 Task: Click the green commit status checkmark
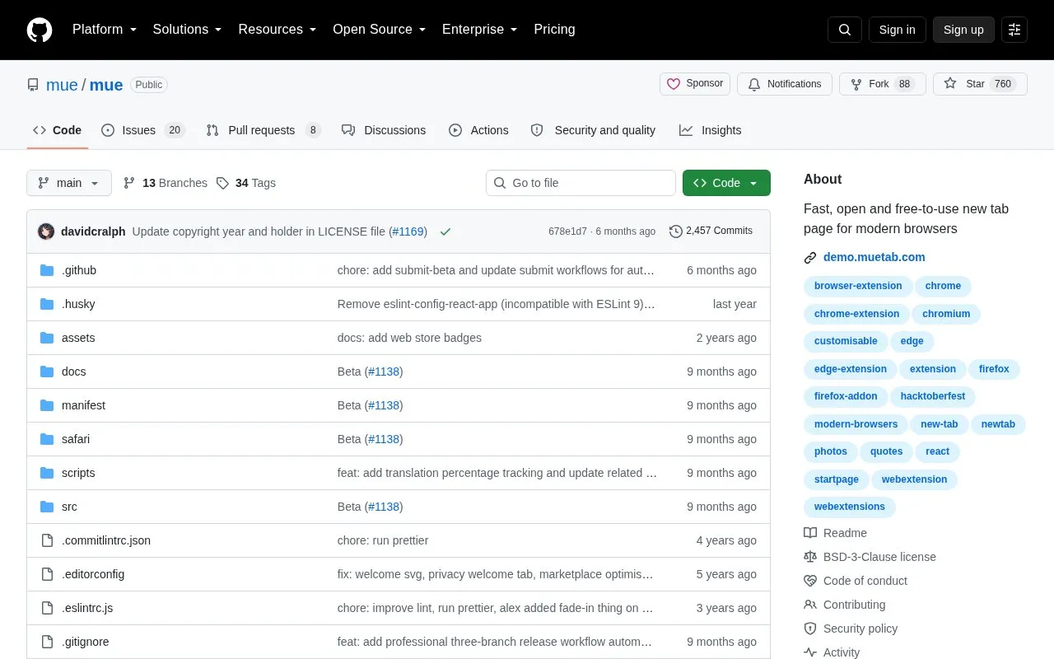[445, 231]
